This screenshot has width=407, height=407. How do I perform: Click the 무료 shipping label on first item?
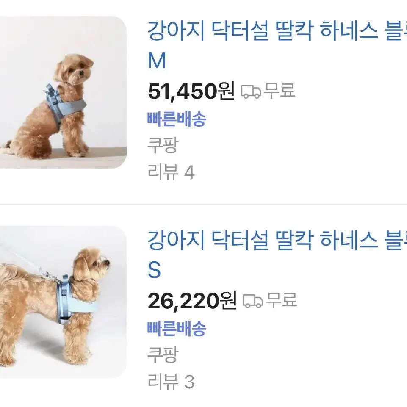coord(280,91)
